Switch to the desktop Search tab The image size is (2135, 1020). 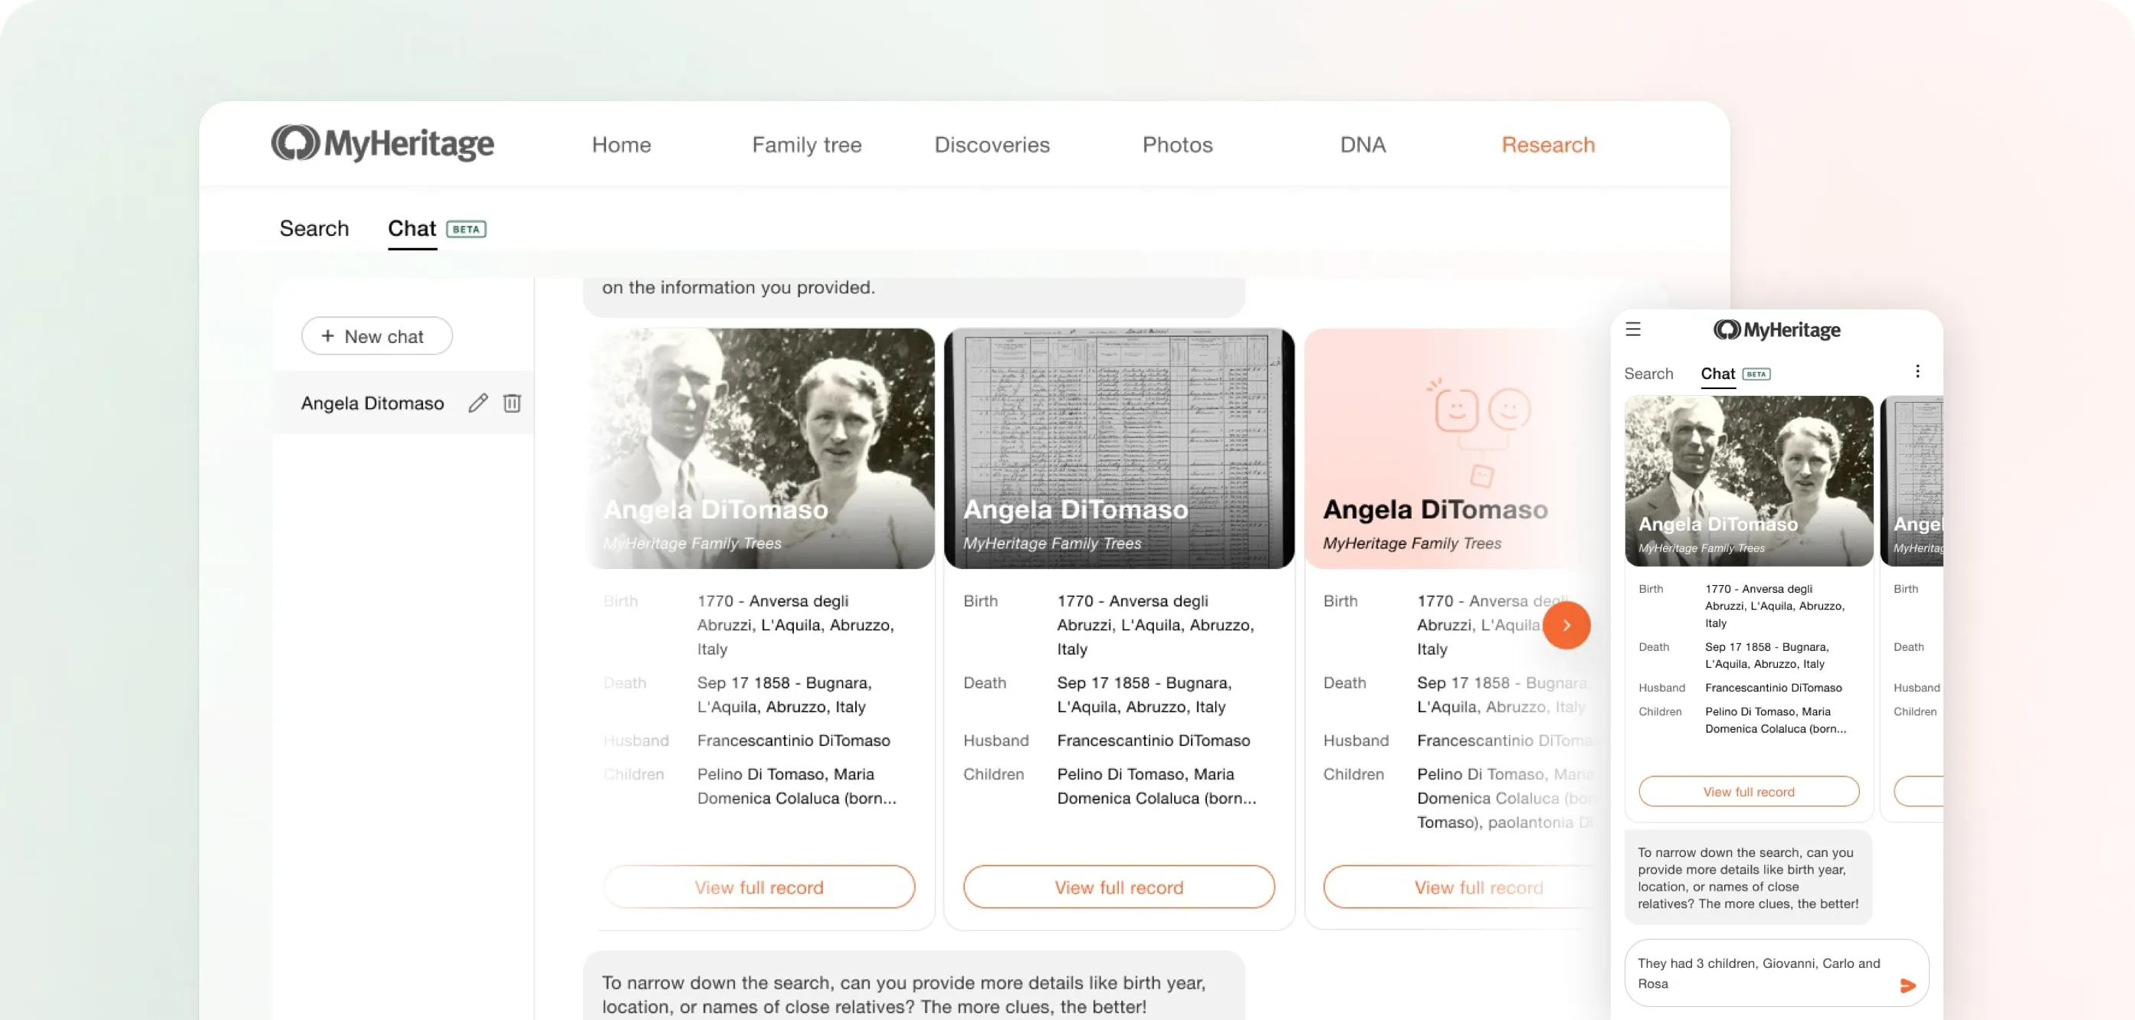pyautogui.click(x=314, y=228)
